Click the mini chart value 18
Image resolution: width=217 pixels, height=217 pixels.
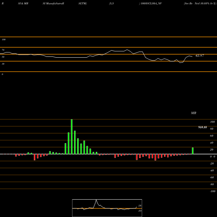[140, 206]
